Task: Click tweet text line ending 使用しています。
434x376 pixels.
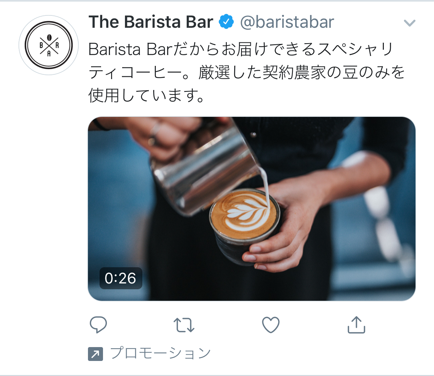Action: [147, 96]
